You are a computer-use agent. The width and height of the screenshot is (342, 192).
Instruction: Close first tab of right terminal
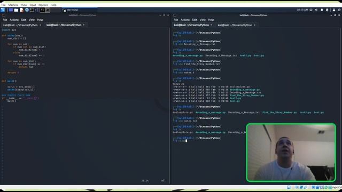click(211, 25)
